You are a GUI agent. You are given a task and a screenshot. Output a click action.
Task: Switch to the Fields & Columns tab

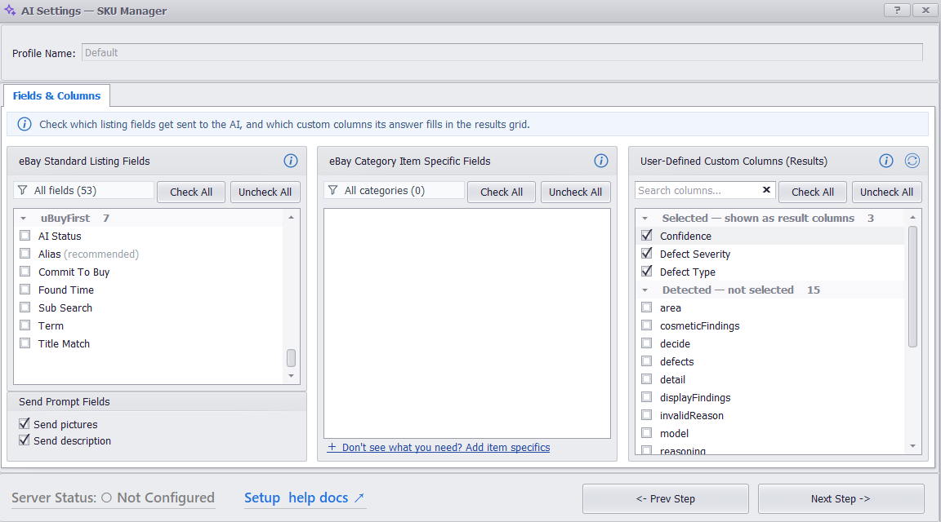tap(57, 96)
